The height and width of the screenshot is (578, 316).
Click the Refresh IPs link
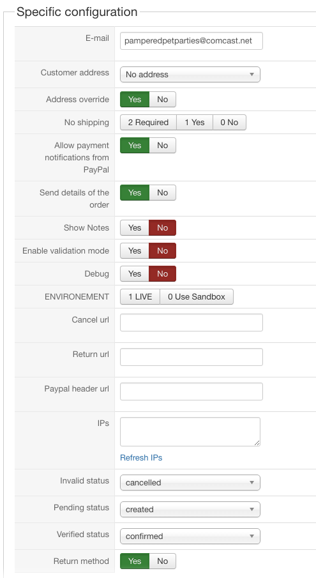tap(141, 457)
